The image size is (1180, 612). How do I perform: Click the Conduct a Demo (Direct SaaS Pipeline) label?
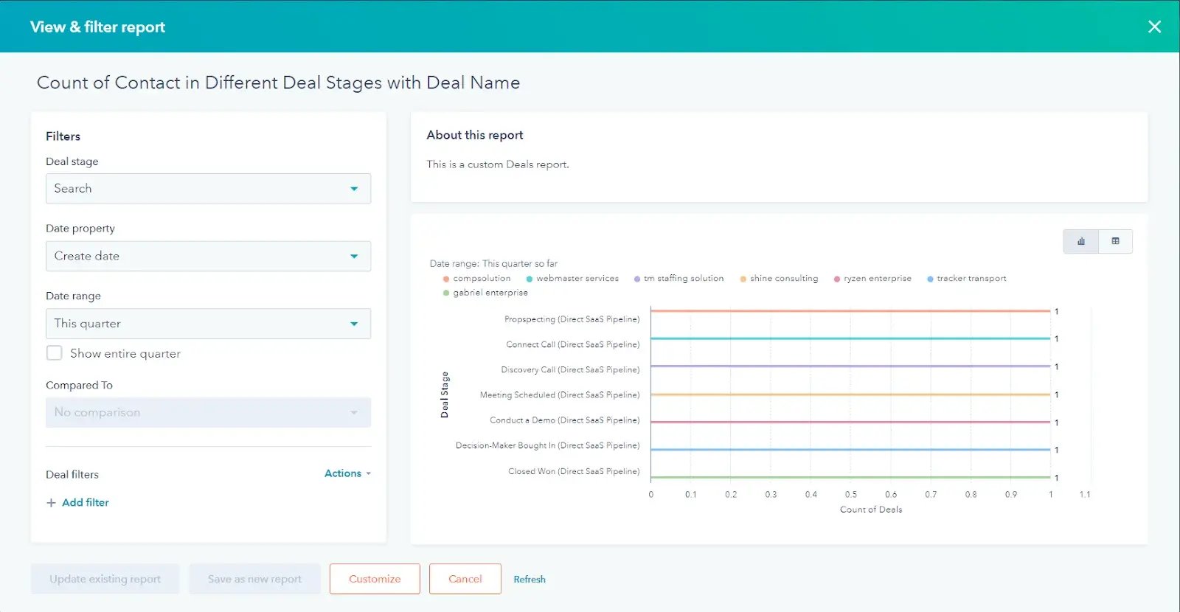565,420
